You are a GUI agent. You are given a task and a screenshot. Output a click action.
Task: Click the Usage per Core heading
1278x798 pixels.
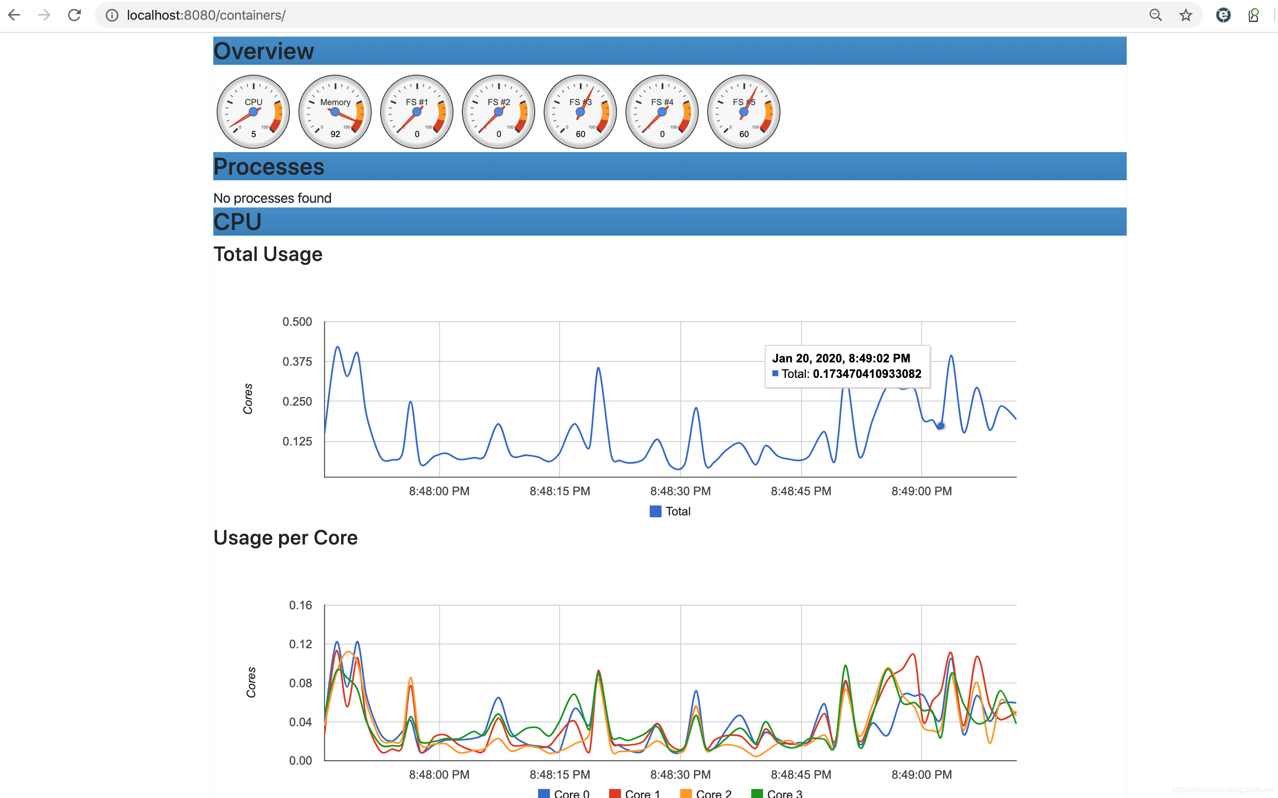pos(286,538)
